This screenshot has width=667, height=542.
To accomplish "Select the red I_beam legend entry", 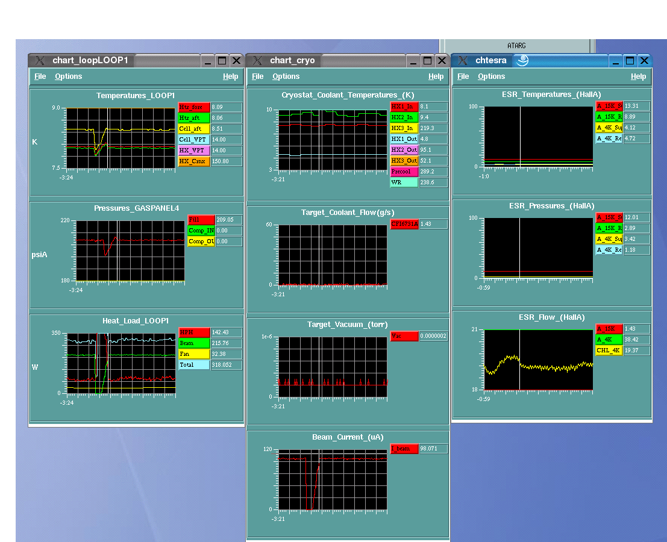I will [x=404, y=449].
